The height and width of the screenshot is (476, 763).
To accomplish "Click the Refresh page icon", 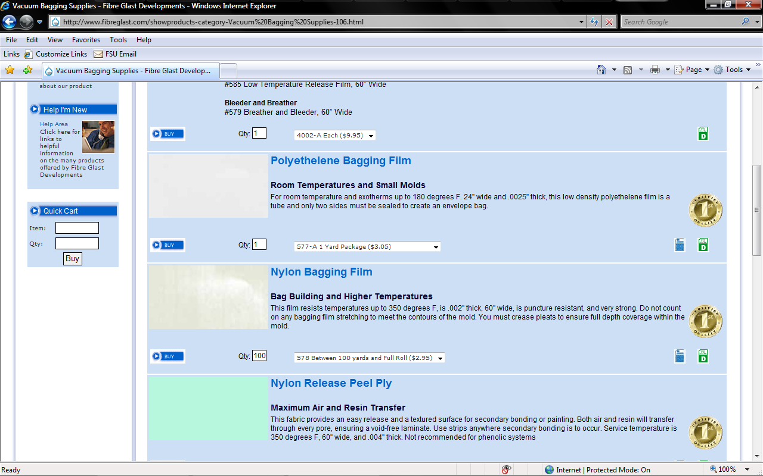I will click(x=594, y=22).
